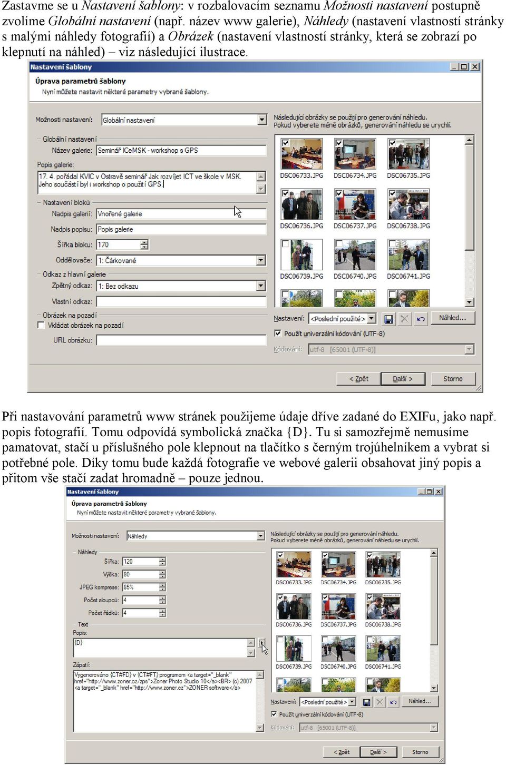The width and height of the screenshot is (506, 765).
Task: Open Kódování dropdown in Globální nastavení dialog
Action: pos(469,349)
